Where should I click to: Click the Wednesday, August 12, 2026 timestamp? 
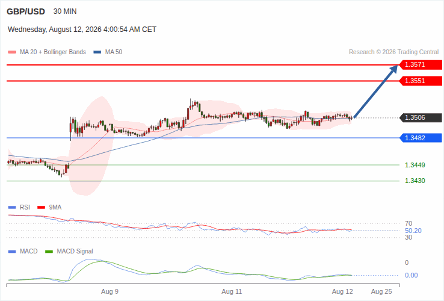coord(82,29)
